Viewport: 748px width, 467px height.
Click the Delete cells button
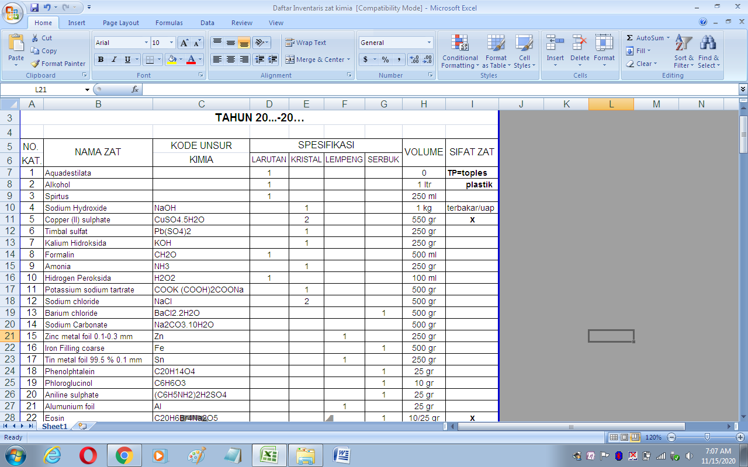pyautogui.click(x=580, y=50)
